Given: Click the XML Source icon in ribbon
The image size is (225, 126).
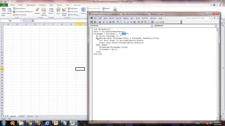Looking at the screenshot, I should [x=83, y=11].
